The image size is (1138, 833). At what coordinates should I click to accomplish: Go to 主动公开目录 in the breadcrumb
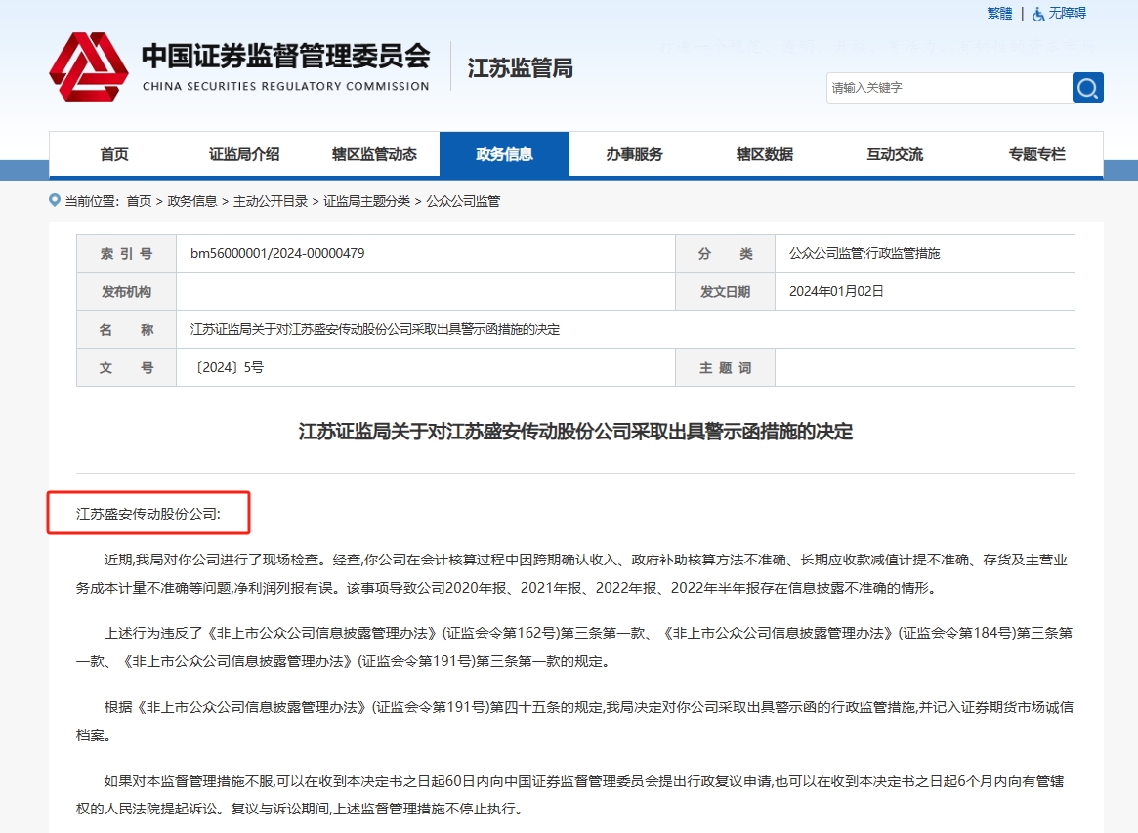(x=270, y=201)
